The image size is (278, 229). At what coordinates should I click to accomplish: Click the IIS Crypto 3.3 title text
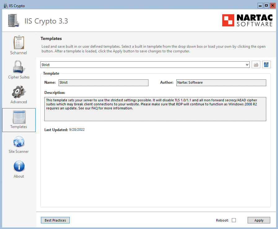46,21
